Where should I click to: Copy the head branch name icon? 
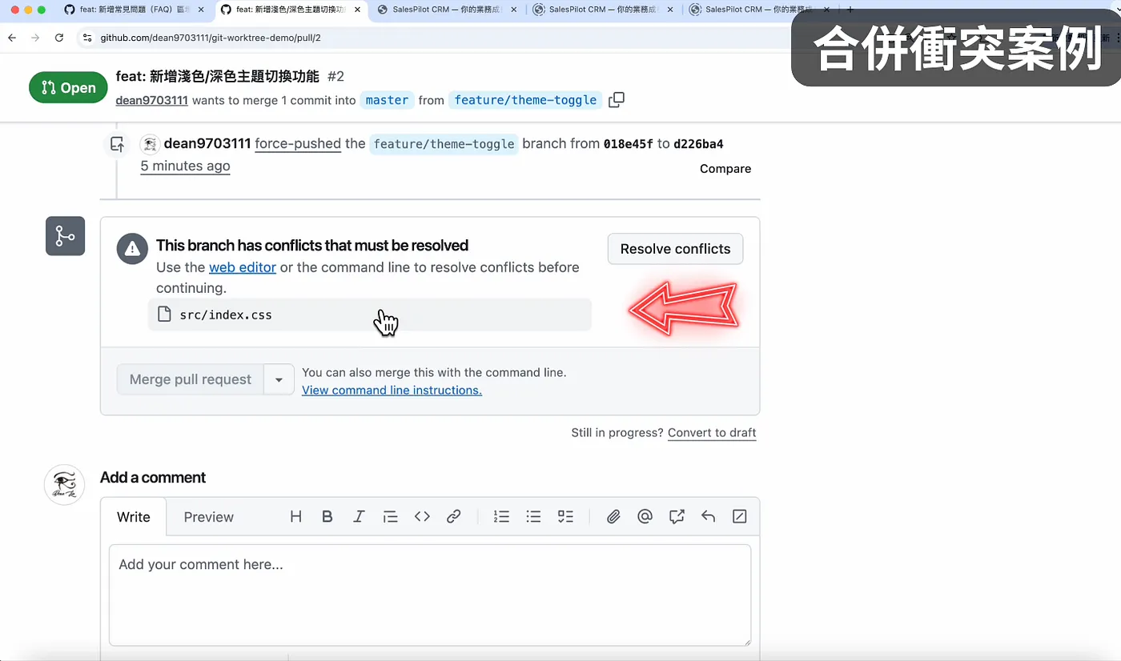(617, 100)
